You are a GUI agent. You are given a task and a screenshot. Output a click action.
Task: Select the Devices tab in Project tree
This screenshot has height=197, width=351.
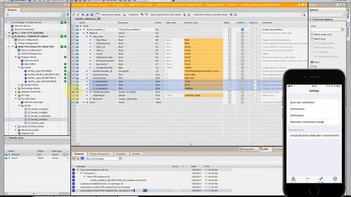[12, 10]
